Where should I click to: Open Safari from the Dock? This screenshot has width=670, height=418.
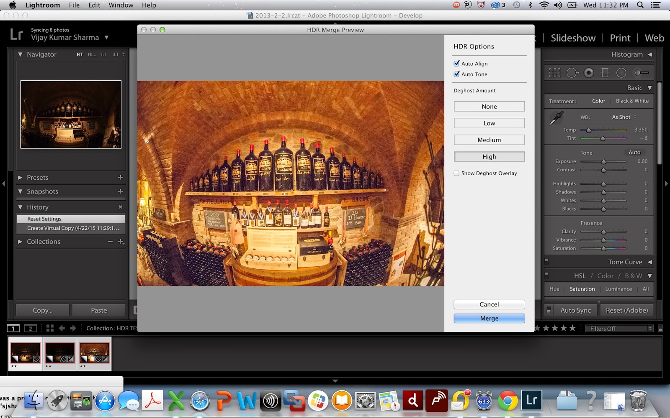[200, 401]
